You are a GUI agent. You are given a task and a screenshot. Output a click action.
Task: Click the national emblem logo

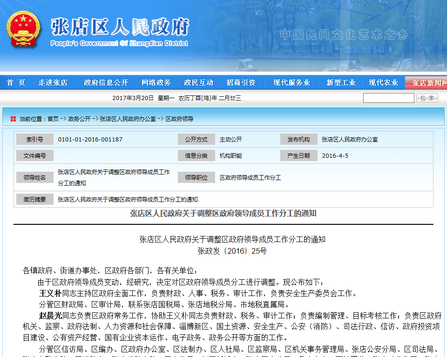[23, 30]
